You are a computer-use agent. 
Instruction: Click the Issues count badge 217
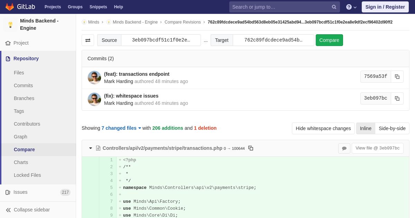65,192
